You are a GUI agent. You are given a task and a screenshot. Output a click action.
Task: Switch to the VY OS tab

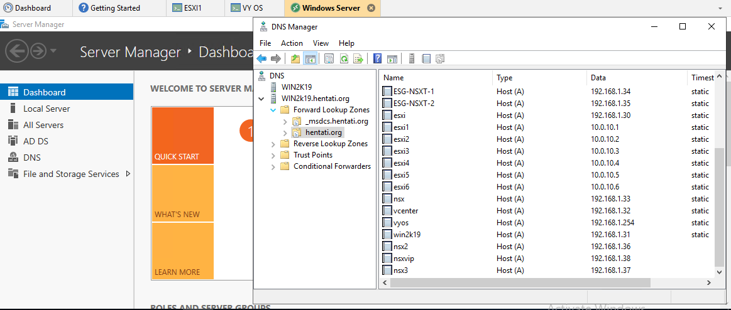(x=255, y=8)
